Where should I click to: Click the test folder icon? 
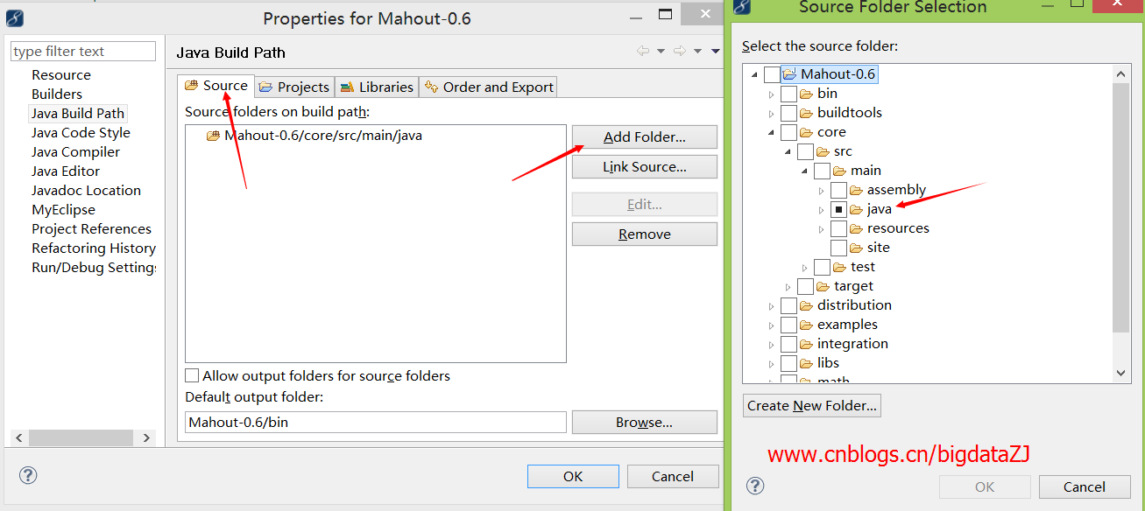839,267
